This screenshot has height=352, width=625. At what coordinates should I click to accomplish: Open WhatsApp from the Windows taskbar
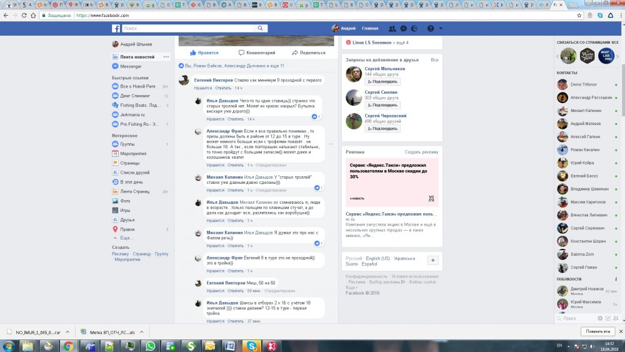(150, 345)
